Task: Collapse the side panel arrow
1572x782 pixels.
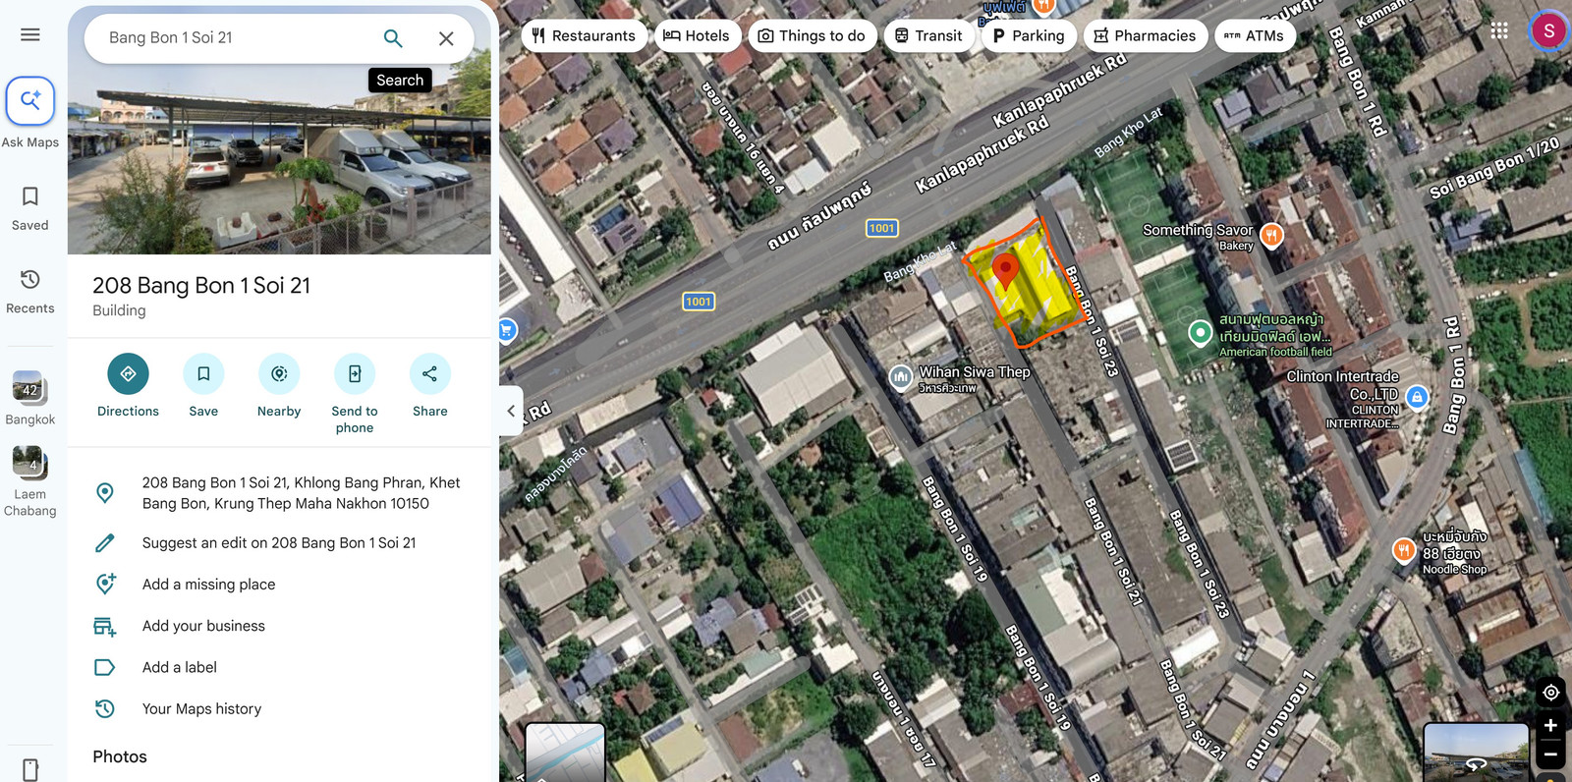Action: (x=510, y=411)
